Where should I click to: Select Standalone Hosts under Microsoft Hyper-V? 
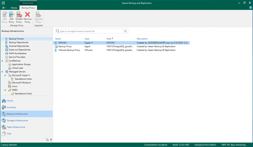(23, 79)
